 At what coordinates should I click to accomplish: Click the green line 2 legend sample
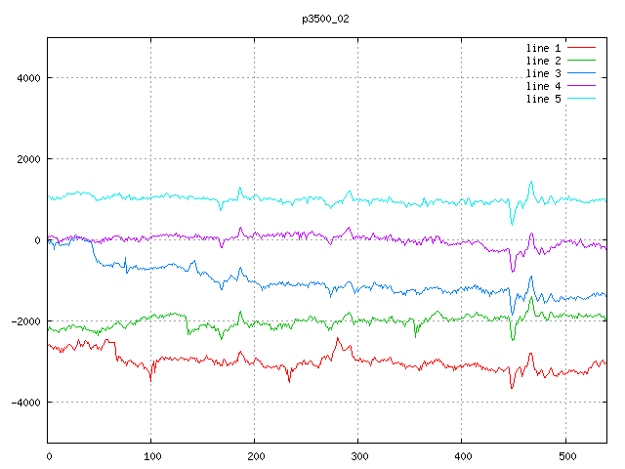581,61
